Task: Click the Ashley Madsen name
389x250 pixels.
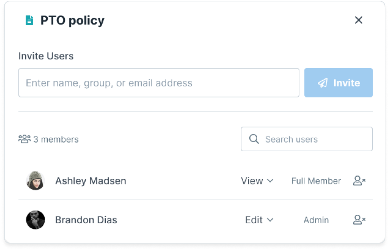Action: pyautogui.click(x=91, y=181)
